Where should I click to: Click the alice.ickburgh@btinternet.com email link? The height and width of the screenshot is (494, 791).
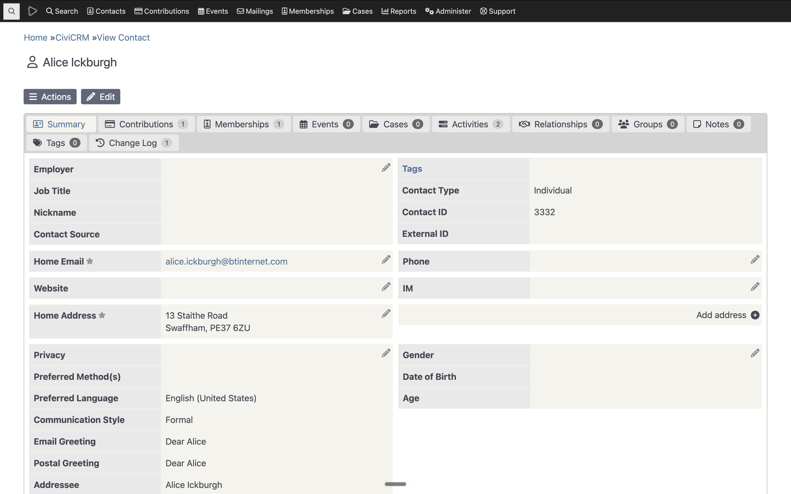(x=226, y=261)
